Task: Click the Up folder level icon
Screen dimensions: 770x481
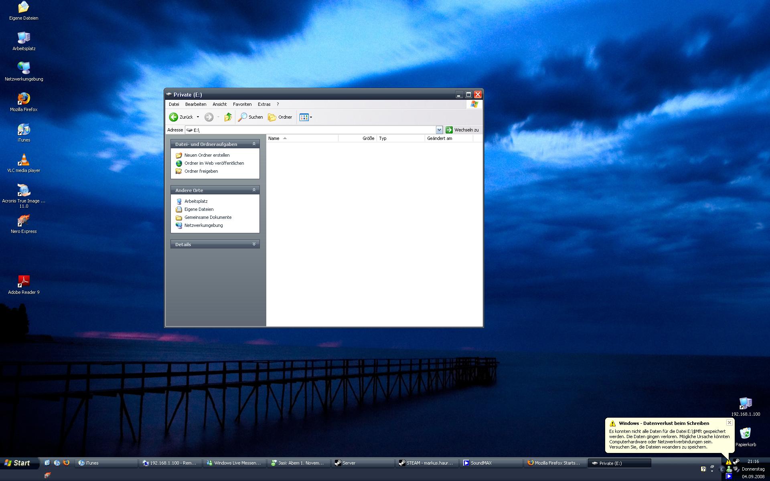Action: 228,117
